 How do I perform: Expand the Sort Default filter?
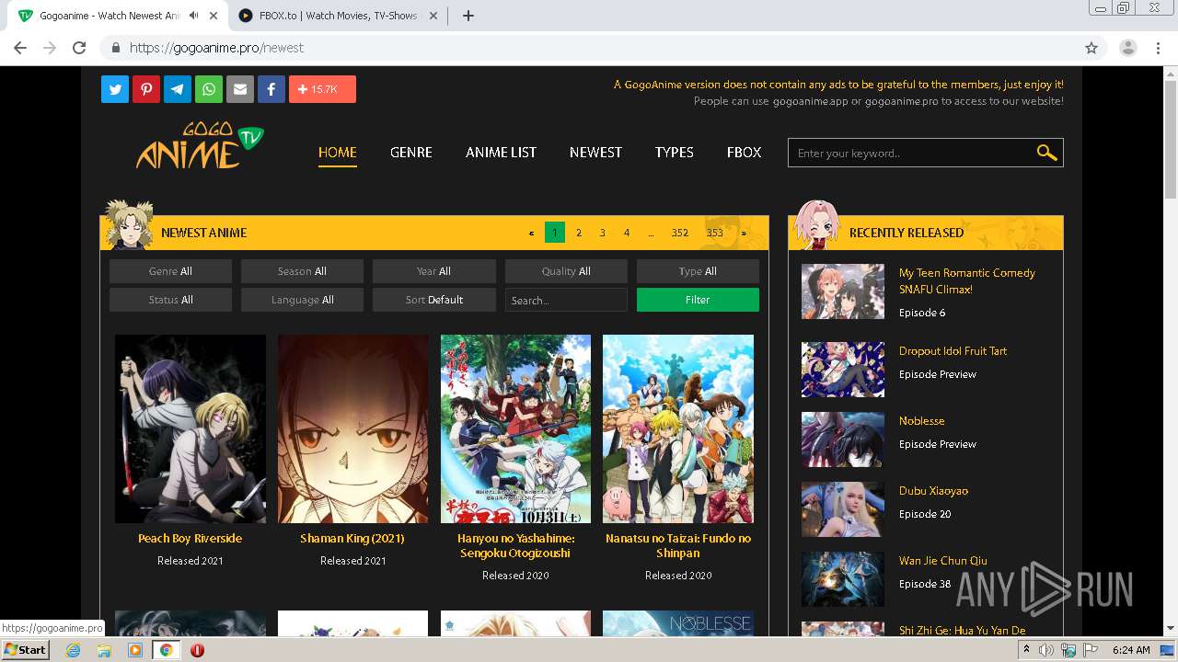[x=433, y=300]
